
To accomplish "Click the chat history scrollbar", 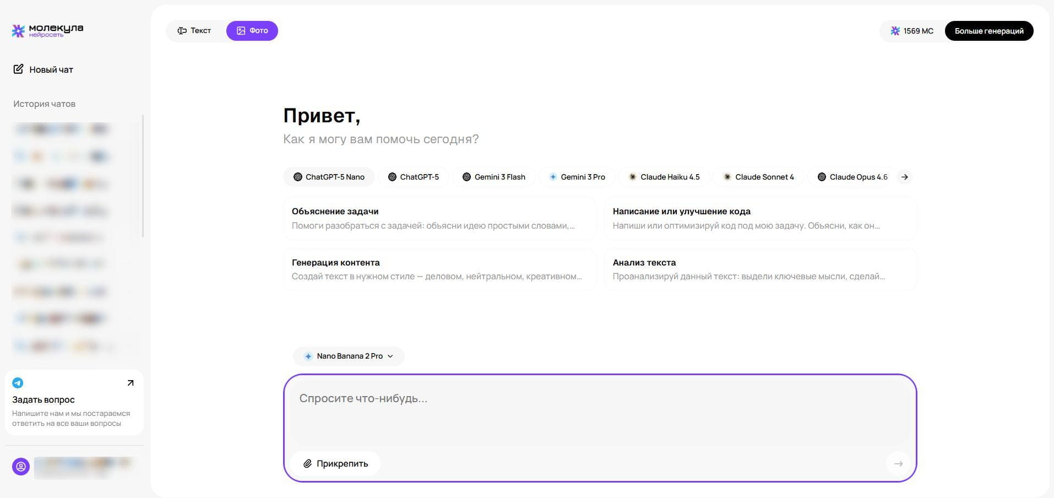I will click(x=143, y=176).
